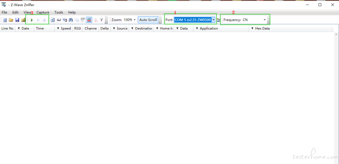Click the funnel filter icon in toolbar

(x=101, y=20)
